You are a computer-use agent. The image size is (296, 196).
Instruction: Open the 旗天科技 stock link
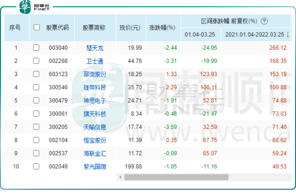click(95, 114)
